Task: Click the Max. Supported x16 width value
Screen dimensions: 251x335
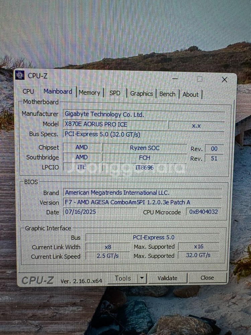Action: coord(199,247)
